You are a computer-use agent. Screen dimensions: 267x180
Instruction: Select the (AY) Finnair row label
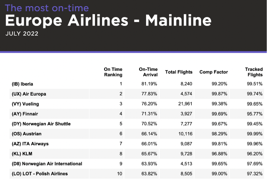25,114
